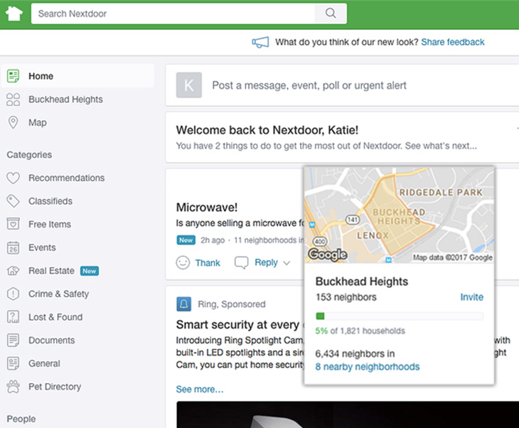Click the megaphone feedback icon
This screenshot has height=428, width=519.
(260, 43)
